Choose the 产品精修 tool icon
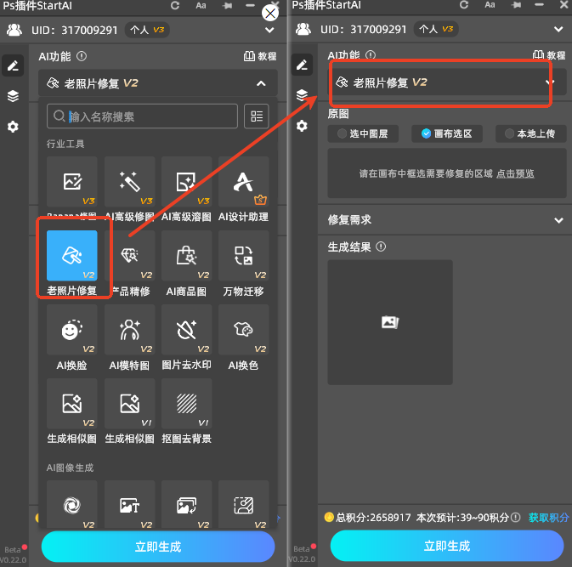 point(129,255)
